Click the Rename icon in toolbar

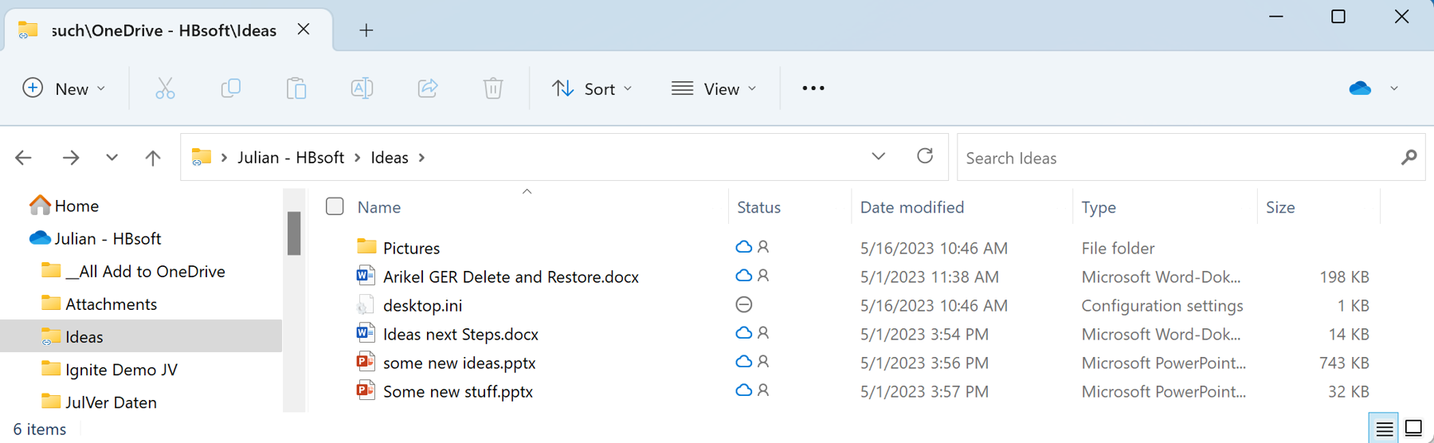pos(362,88)
